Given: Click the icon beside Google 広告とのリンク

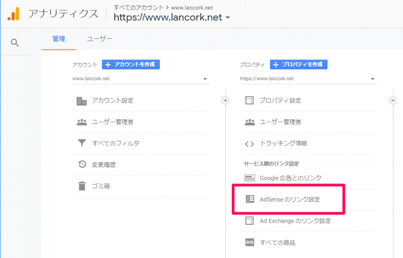Looking at the screenshot, I should (249, 178).
